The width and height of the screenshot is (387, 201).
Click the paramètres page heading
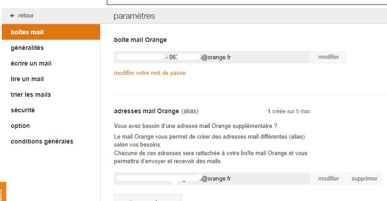(x=134, y=16)
